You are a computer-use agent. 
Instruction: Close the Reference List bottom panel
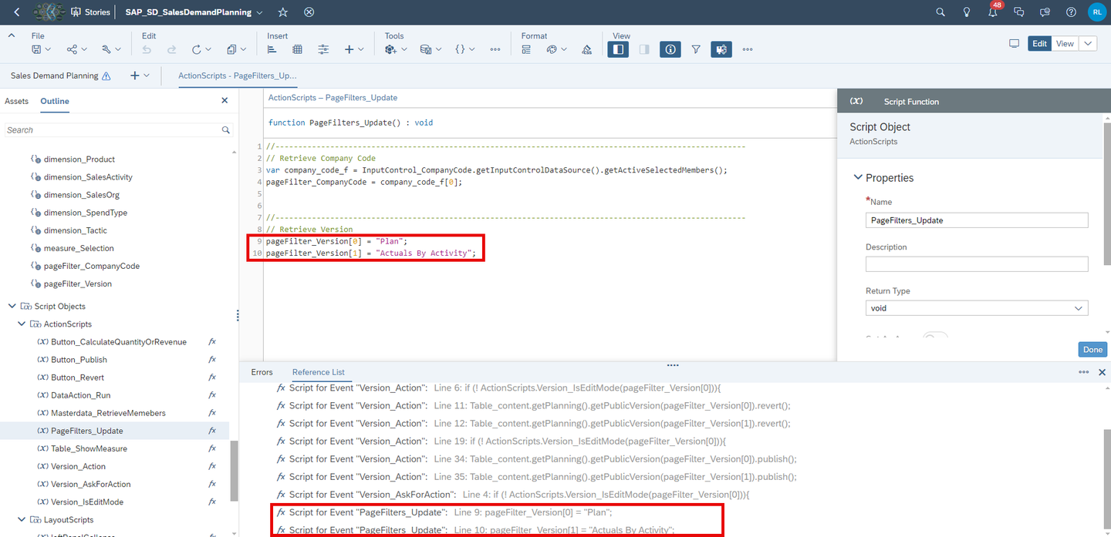(x=1102, y=372)
